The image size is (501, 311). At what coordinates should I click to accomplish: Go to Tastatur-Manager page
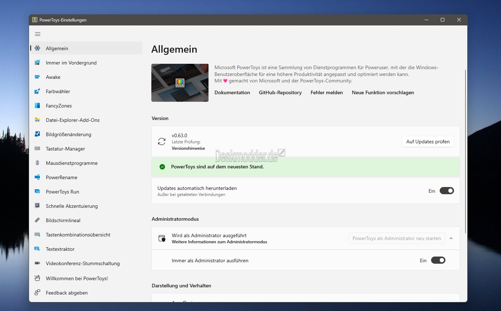pyautogui.click(x=86, y=149)
